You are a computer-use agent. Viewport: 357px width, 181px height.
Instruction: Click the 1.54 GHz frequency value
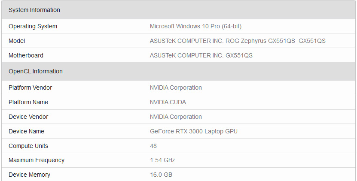click(162, 160)
